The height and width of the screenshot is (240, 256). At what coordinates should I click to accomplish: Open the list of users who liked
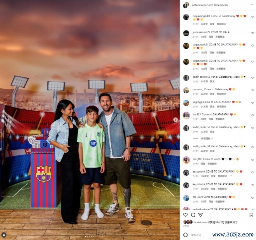(215, 222)
